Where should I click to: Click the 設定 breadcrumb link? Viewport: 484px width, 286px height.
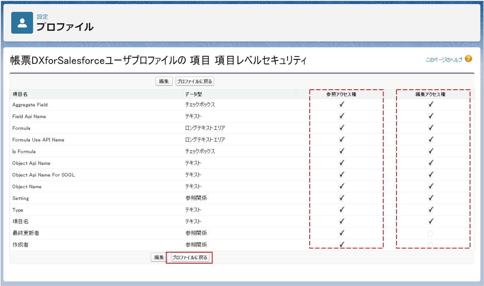tap(42, 17)
